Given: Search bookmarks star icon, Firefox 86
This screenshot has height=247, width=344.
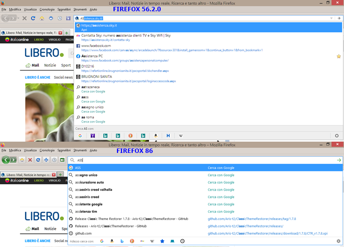Looking at the screenshot, I should [x=162, y=241].
